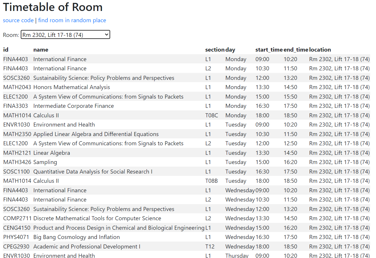This screenshot has width=376, height=258.
Task: Select the FINA3303 course id cell
Action: pos(16,106)
